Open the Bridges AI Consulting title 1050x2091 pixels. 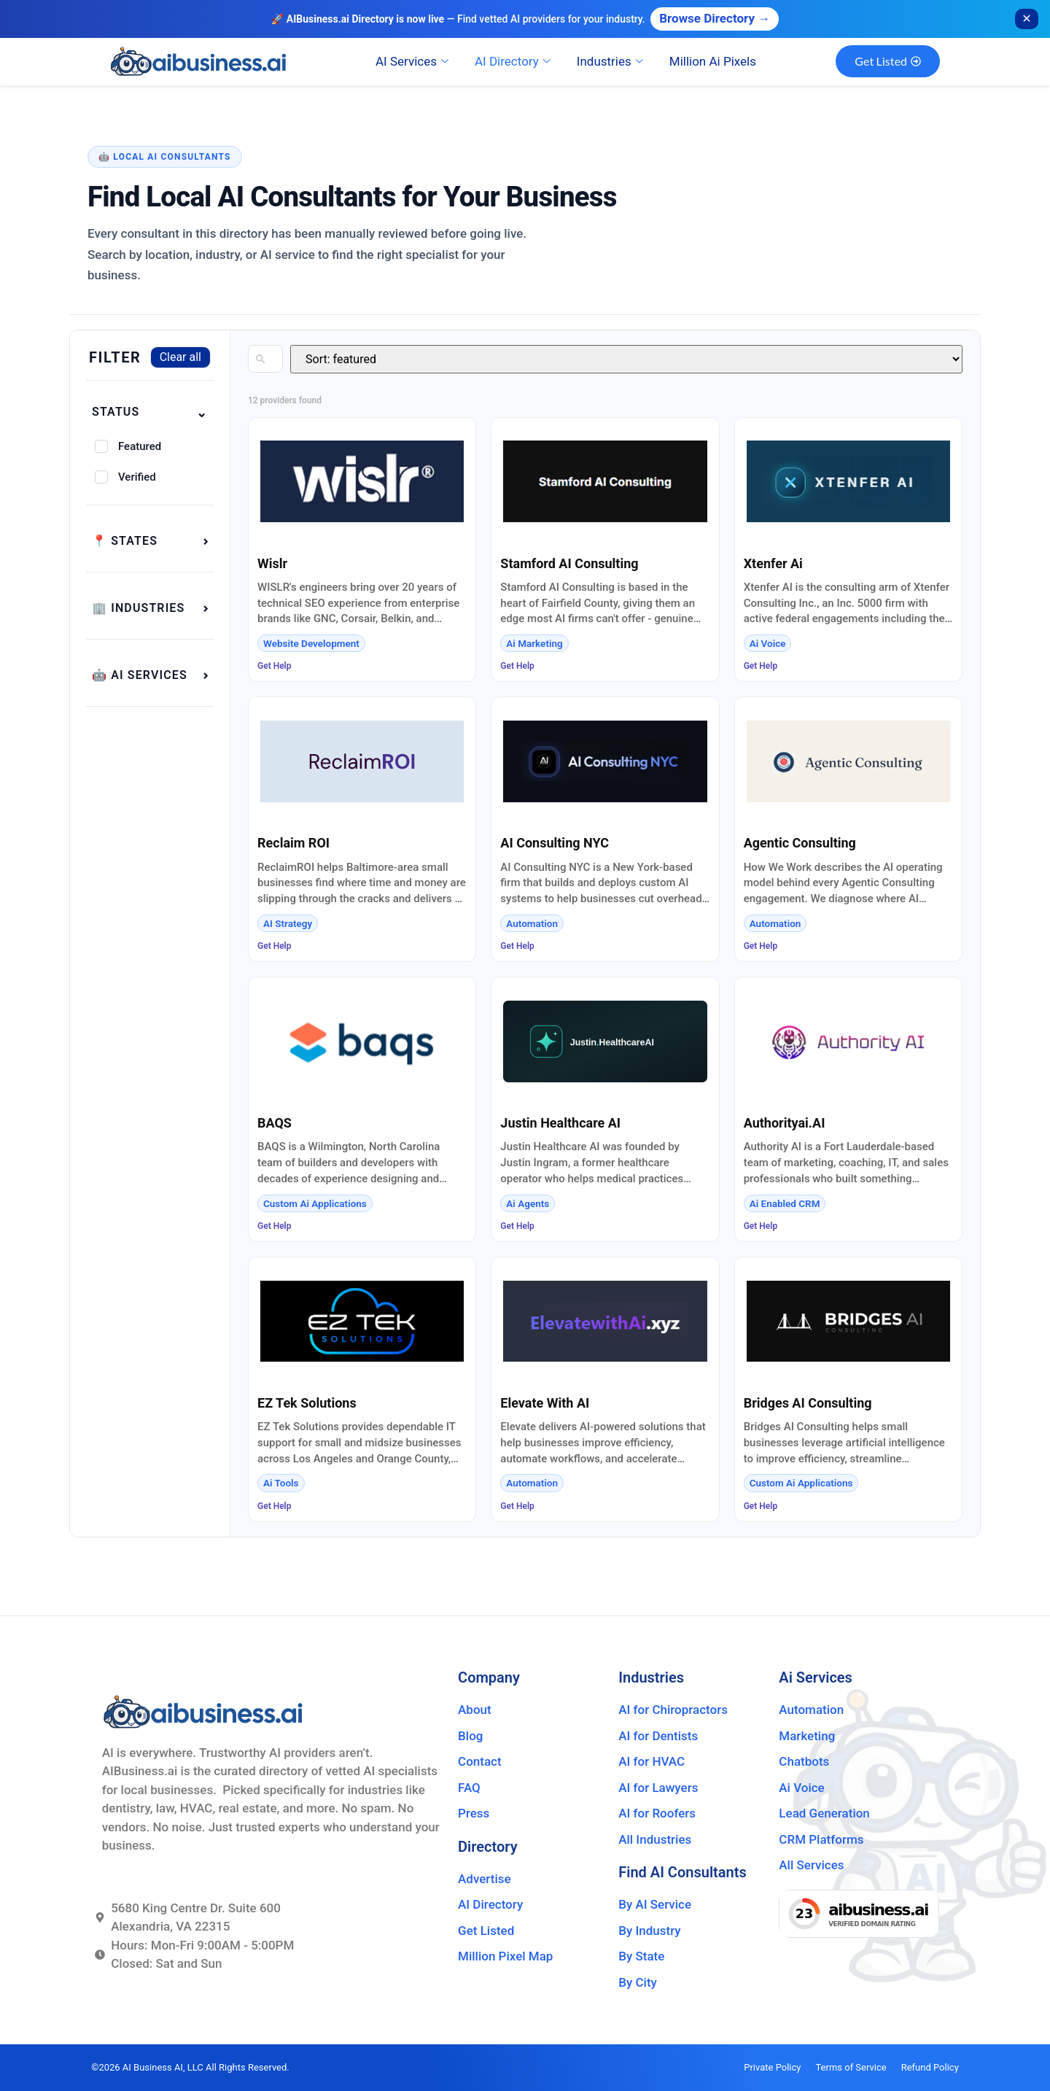pos(807,1403)
